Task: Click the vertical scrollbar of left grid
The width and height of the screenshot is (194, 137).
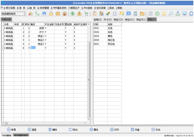Action: point(88,80)
